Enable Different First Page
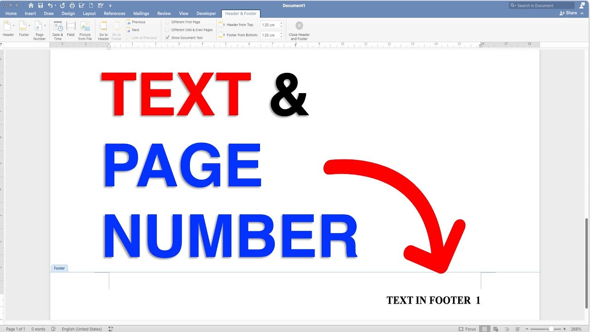 click(x=183, y=22)
